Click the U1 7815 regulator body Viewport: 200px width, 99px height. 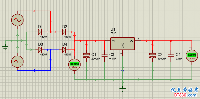pyautogui.click(x=122, y=44)
